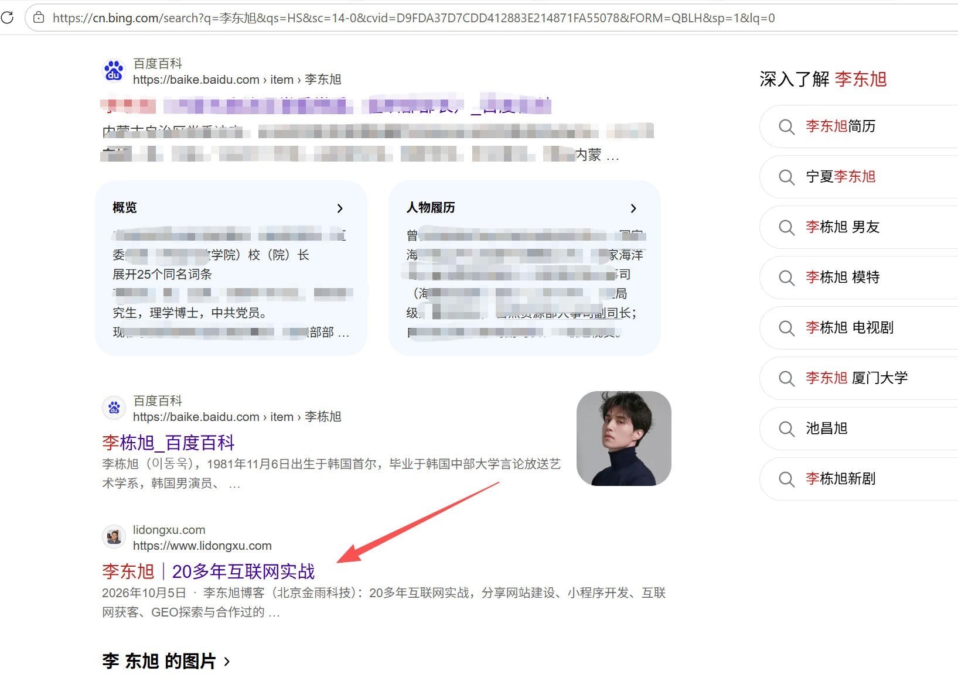Click search icon beside 李栋旭 电视剧
The image size is (958, 678).
click(x=786, y=328)
